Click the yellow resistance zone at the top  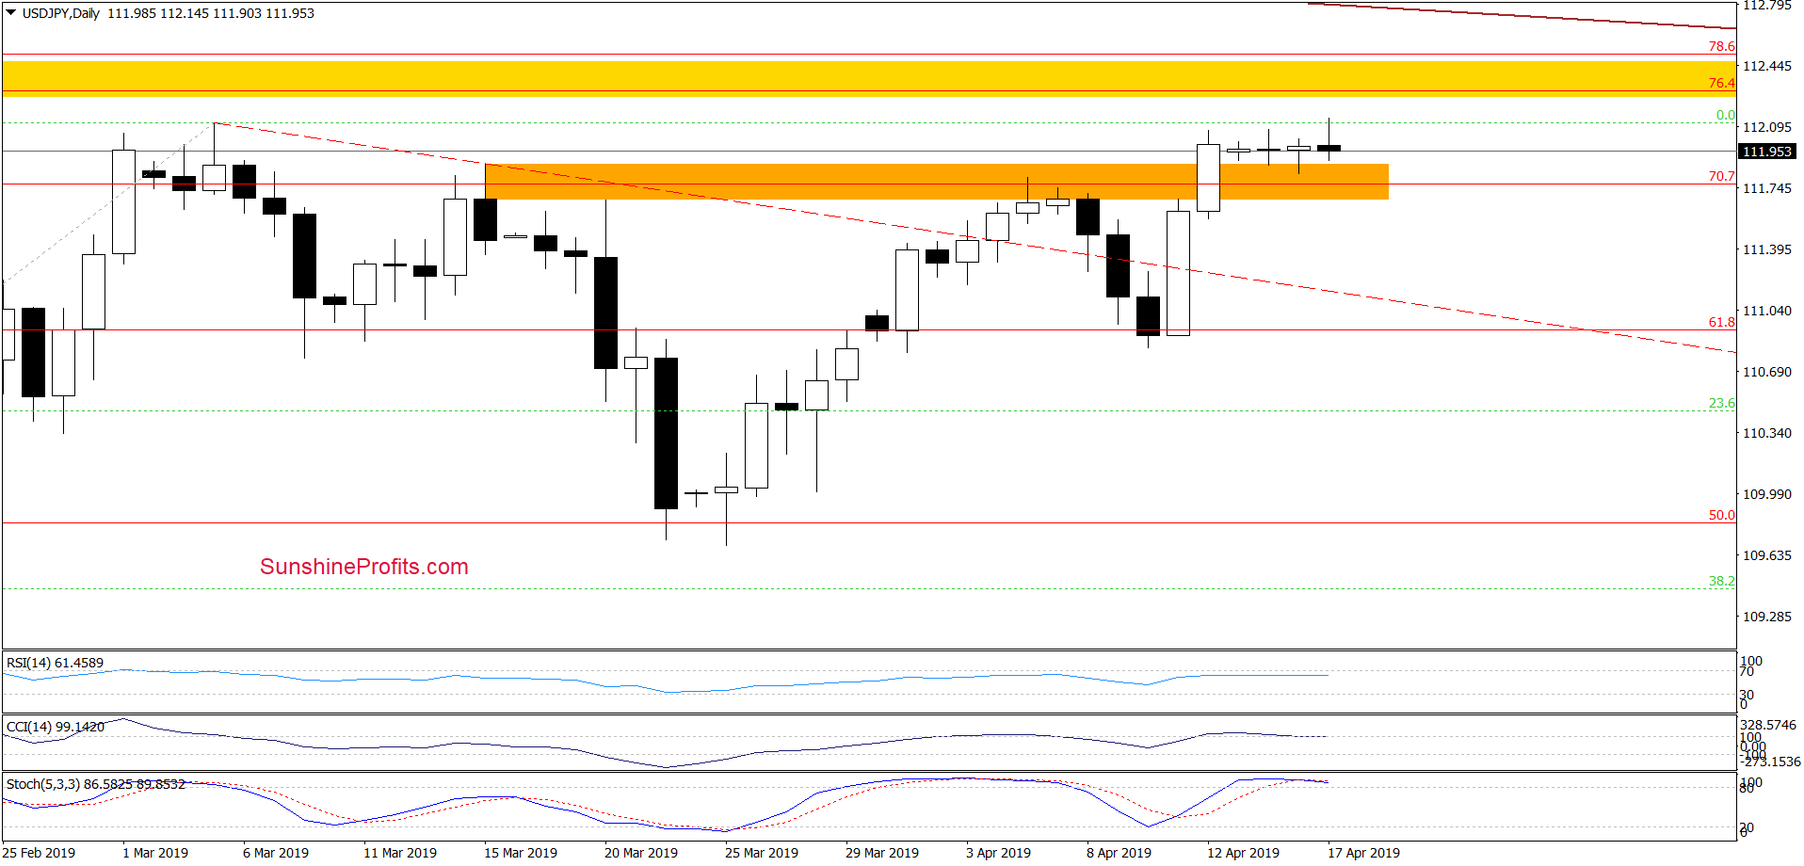(868, 79)
